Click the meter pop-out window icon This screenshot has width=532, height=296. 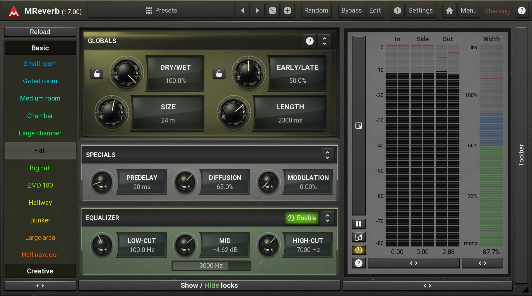[359, 237]
